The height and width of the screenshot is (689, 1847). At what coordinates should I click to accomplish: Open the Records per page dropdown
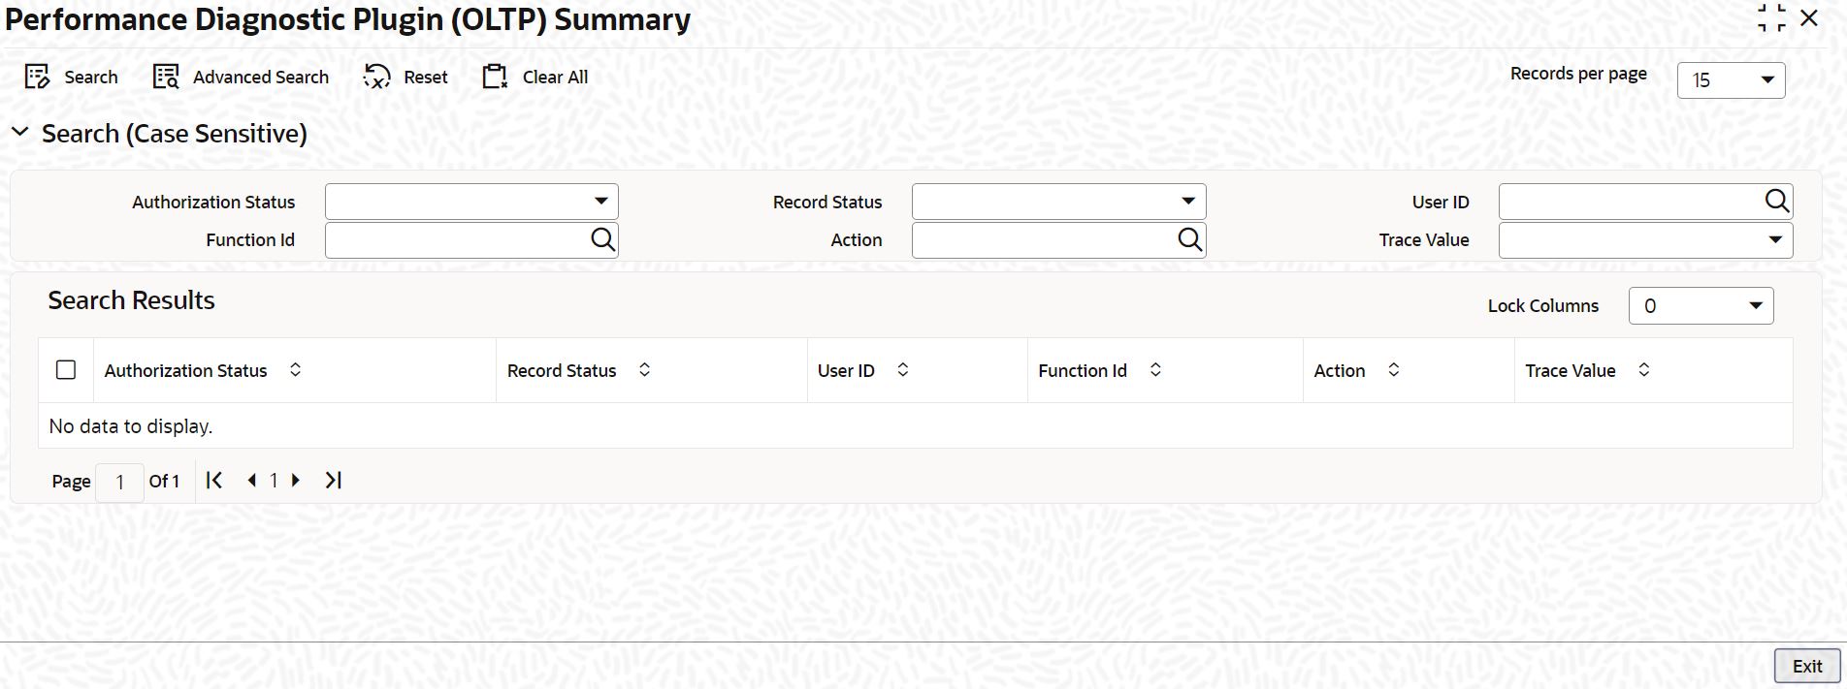[x=1766, y=80]
